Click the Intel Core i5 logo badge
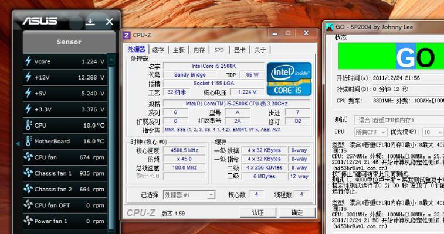Screen dimensions: 444x234 coord(289,79)
